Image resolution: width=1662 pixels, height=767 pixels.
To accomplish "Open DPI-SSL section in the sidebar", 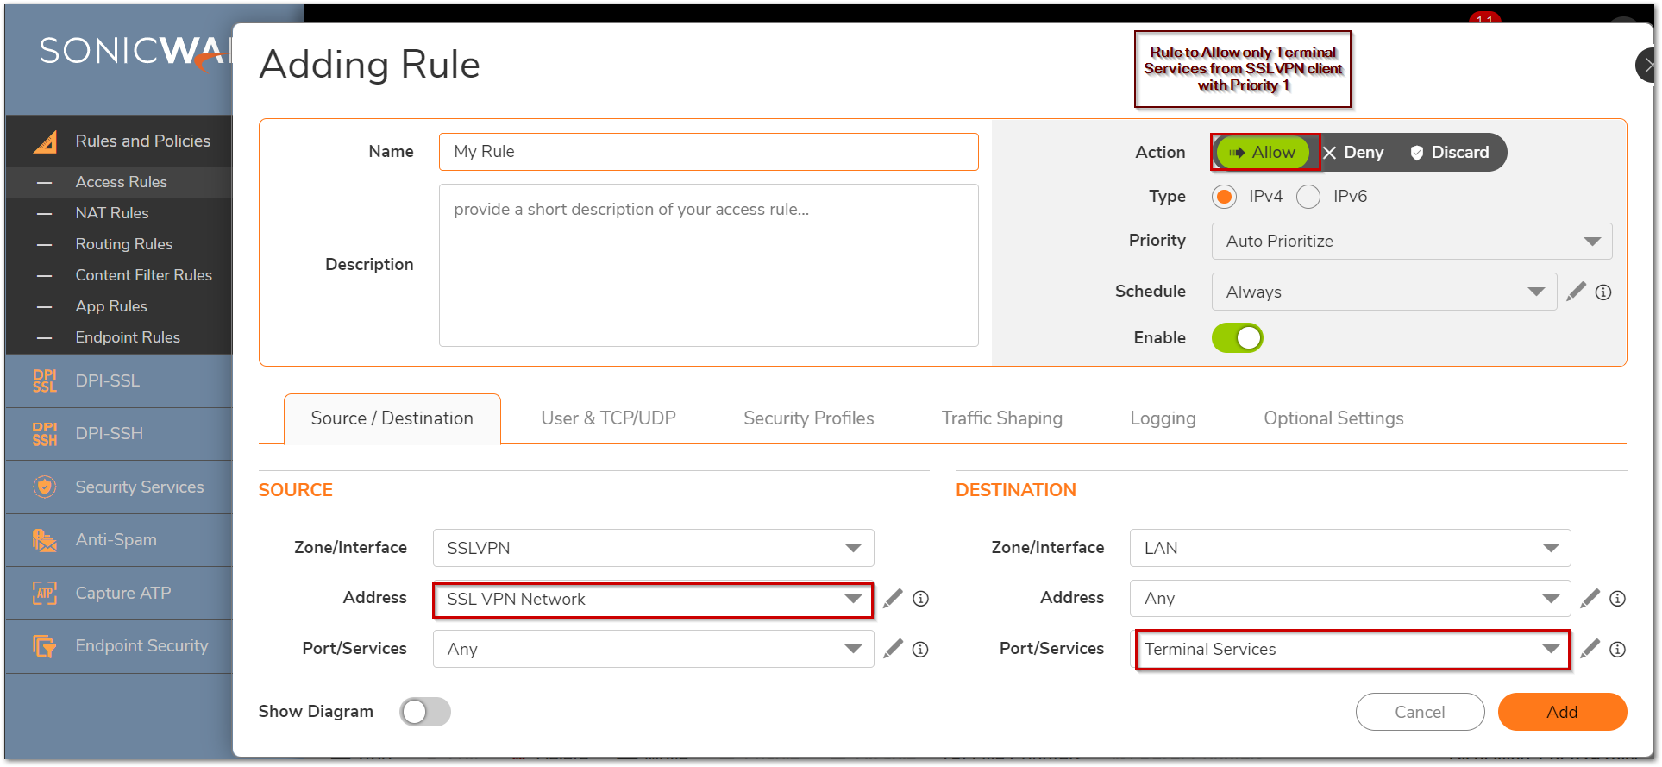I will (107, 380).
